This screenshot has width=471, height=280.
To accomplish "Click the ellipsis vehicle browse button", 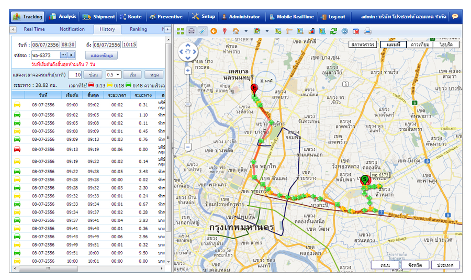I will pyautogui.click(x=63, y=55).
